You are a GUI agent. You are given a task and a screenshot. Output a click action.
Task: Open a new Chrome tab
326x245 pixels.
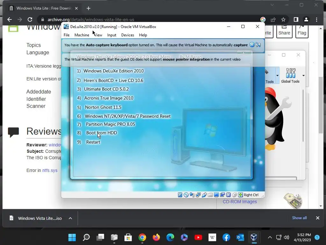coord(89,8)
